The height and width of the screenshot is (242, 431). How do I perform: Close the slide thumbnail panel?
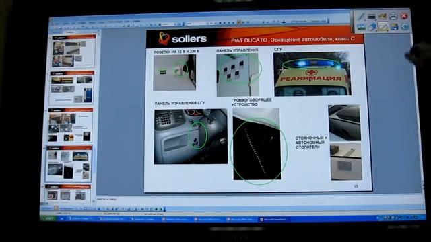tap(98, 31)
